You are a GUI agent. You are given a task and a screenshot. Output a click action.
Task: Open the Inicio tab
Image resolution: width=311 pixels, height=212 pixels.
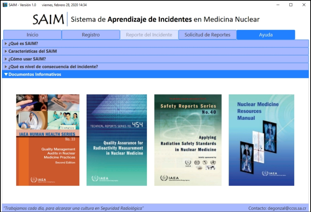tap(32, 35)
